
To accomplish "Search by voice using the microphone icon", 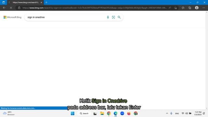I will (108, 17).
